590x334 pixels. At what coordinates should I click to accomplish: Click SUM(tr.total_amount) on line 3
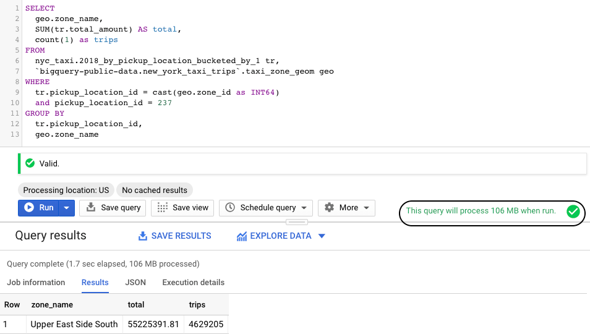84,29
